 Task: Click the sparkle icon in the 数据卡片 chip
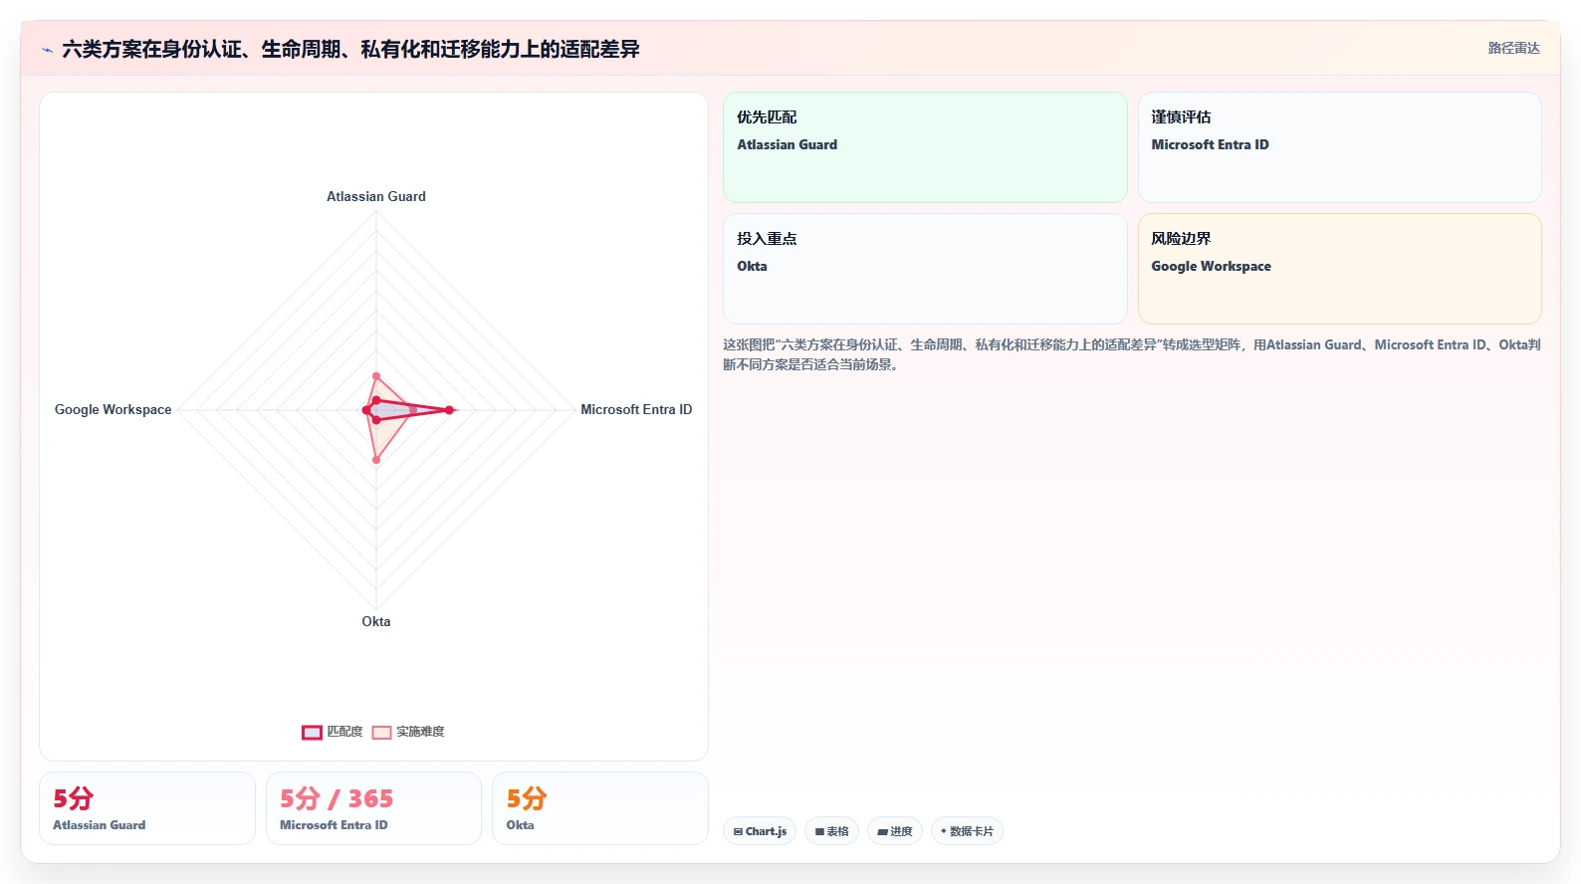[944, 831]
